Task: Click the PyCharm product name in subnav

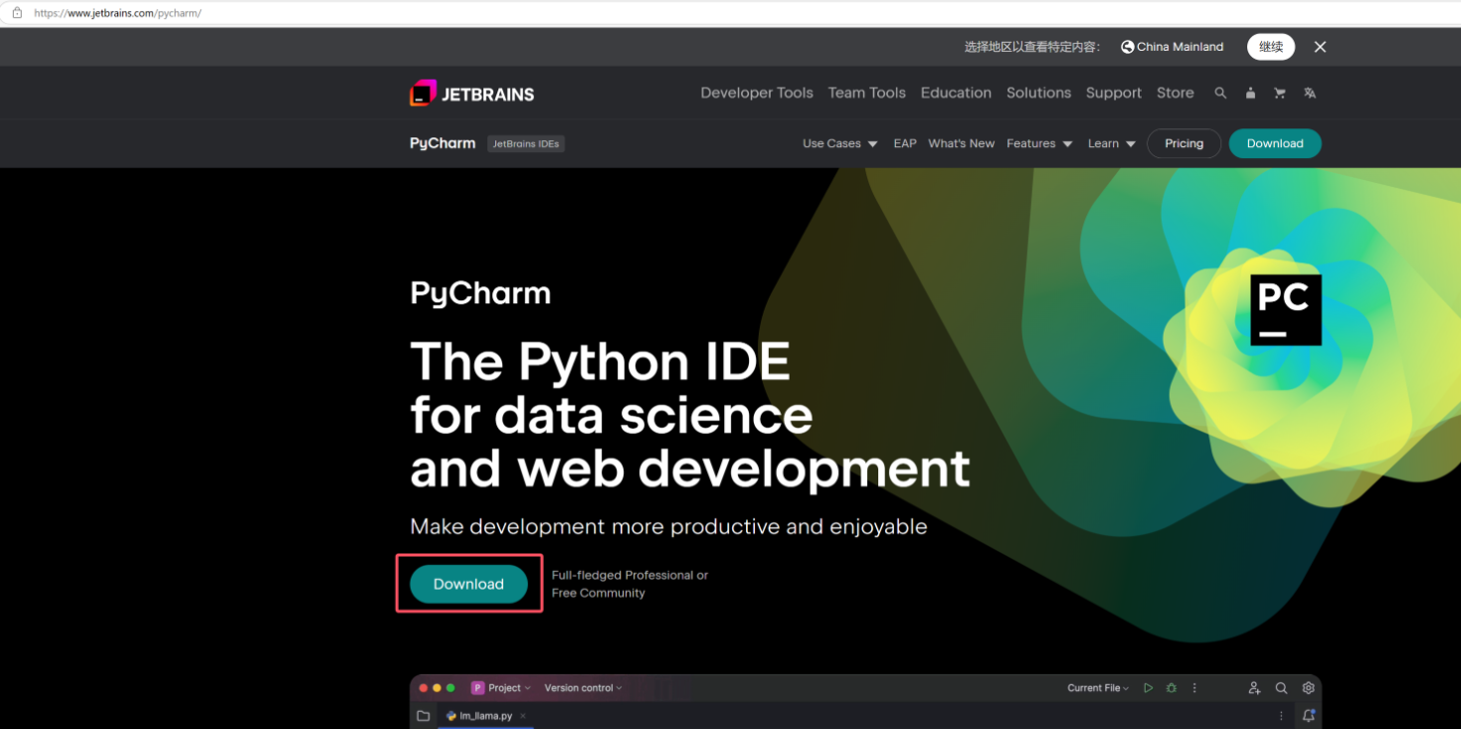Action: click(x=443, y=143)
